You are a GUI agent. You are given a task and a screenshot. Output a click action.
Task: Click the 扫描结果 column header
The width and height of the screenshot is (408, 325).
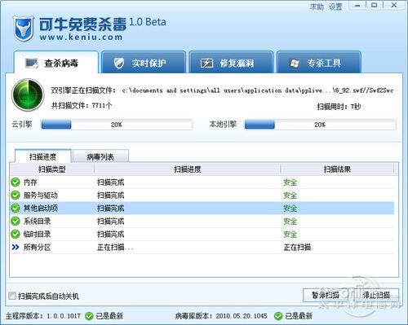click(337, 169)
